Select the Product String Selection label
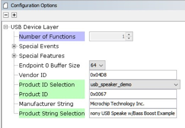The image size is (185, 128). pos(52,113)
